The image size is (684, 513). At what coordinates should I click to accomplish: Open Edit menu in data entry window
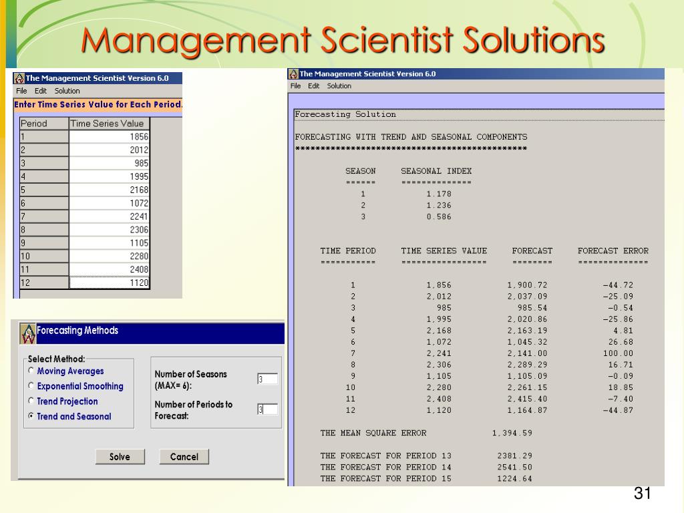41,91
